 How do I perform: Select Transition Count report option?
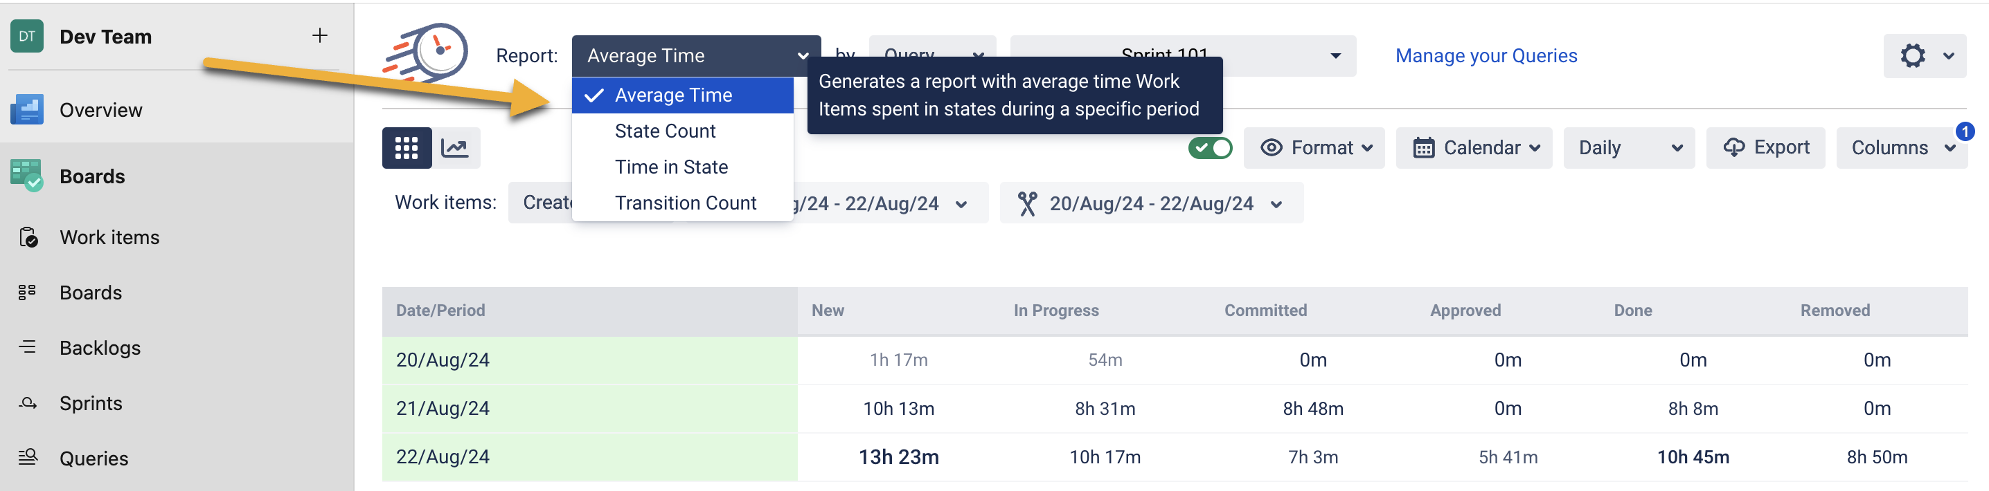click(x=685, y=203)
